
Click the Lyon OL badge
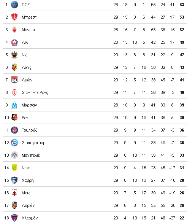pos(14,80)
